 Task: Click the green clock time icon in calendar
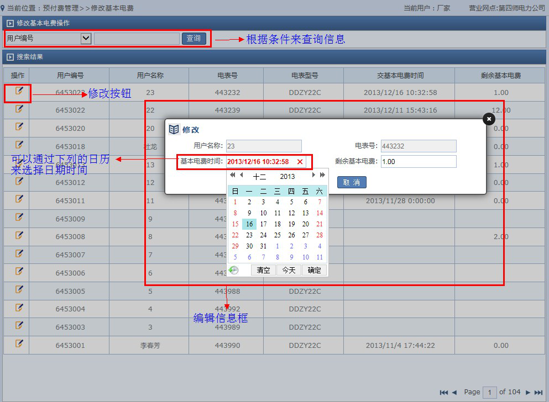(x=233, y=270)
